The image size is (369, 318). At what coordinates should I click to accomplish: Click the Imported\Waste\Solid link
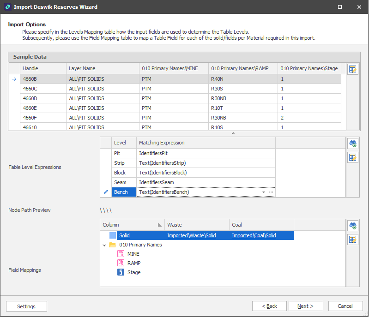(191, 235)
